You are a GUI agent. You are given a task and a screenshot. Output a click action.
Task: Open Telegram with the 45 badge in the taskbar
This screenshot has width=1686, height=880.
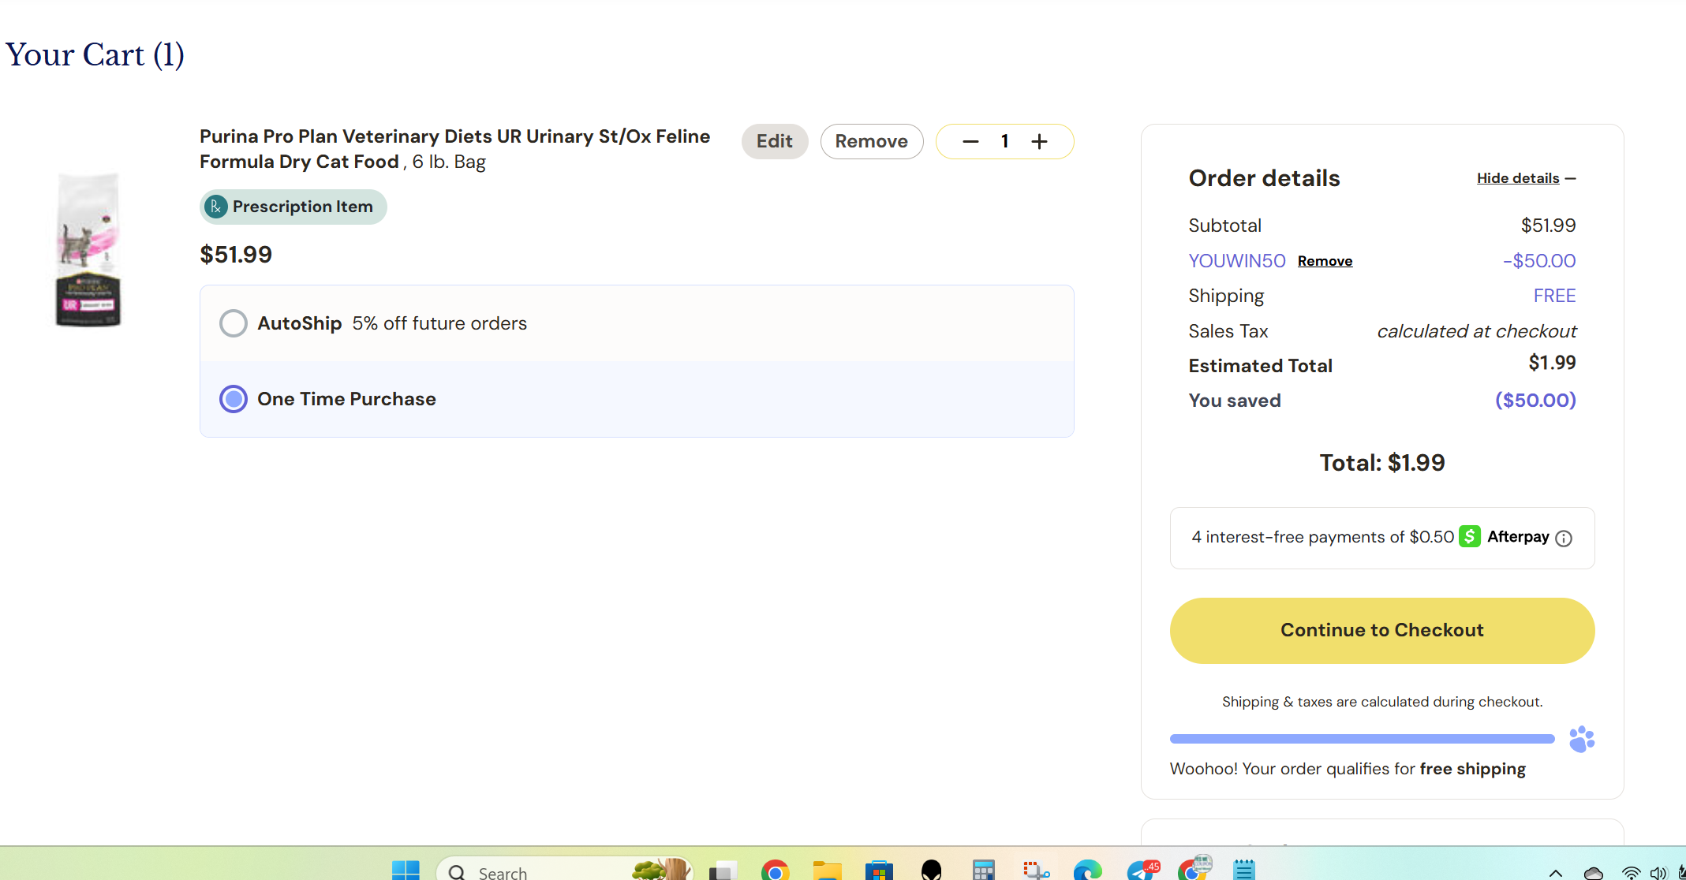[x=1142, y=871]
